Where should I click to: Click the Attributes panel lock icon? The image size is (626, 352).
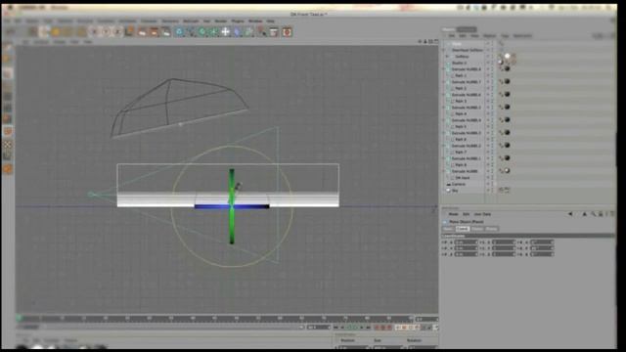[x=600, y=214]
